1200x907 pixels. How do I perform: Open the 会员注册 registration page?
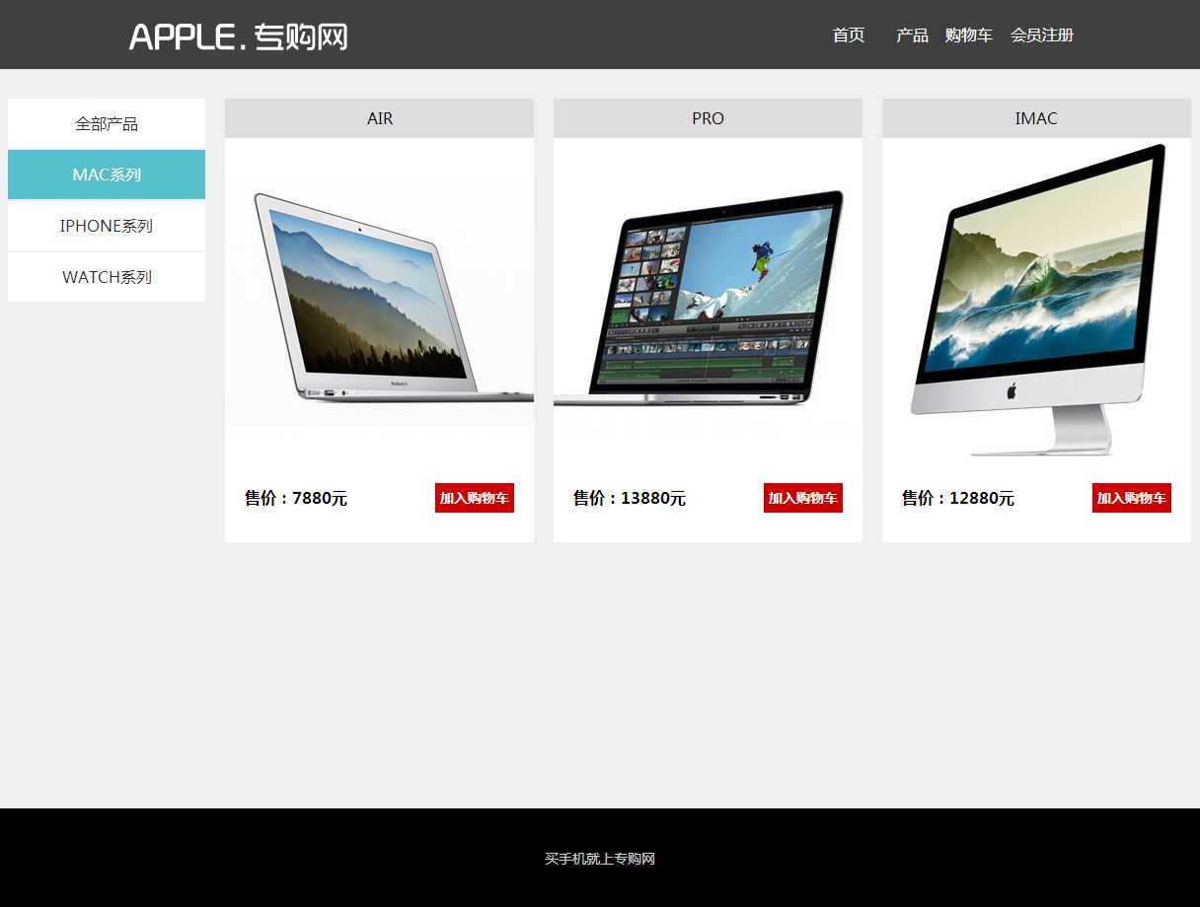coord(1041,35)
